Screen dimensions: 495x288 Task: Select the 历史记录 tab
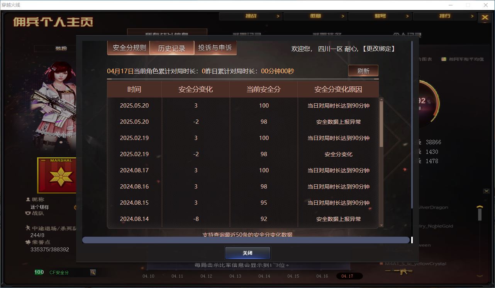[x=171, y=48]
